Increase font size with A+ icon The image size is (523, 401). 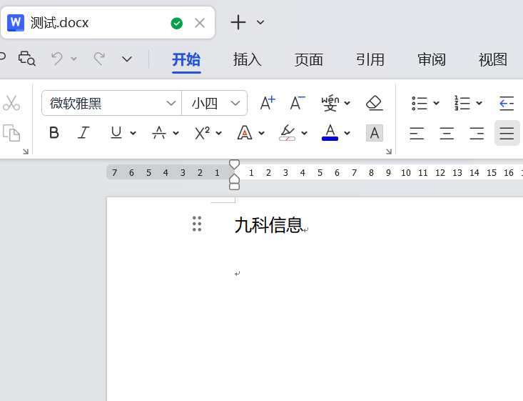(x=268, y=103)
